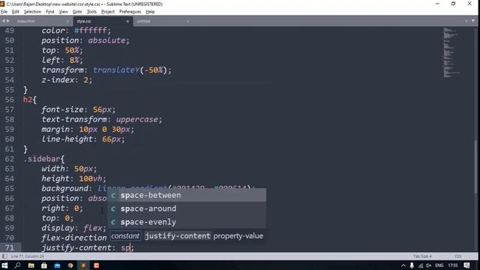
Task: Open the File menu
Action: coord(4,12)
